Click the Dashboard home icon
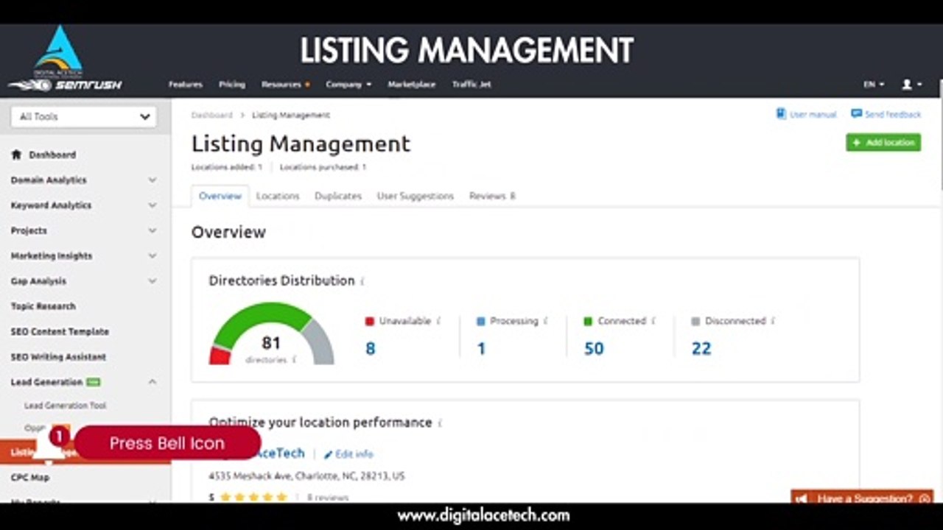Viewport: 943px width, 530px height. (x=16, y=155)
